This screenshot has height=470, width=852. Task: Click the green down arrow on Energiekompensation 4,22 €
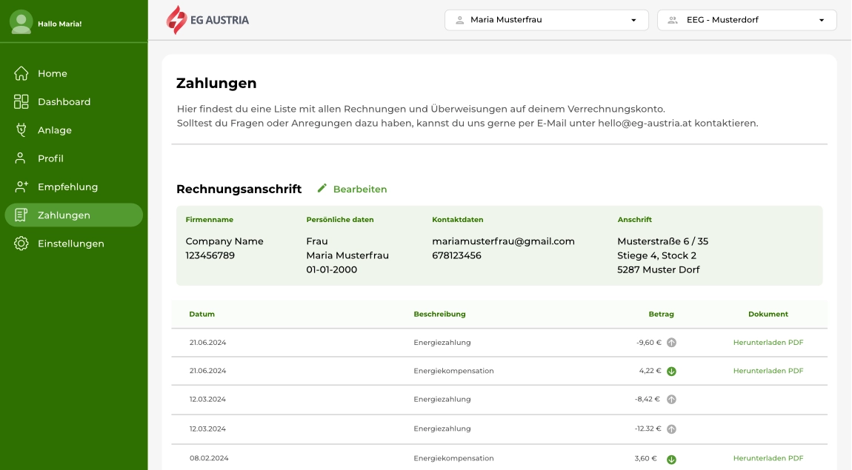(670, 371)
